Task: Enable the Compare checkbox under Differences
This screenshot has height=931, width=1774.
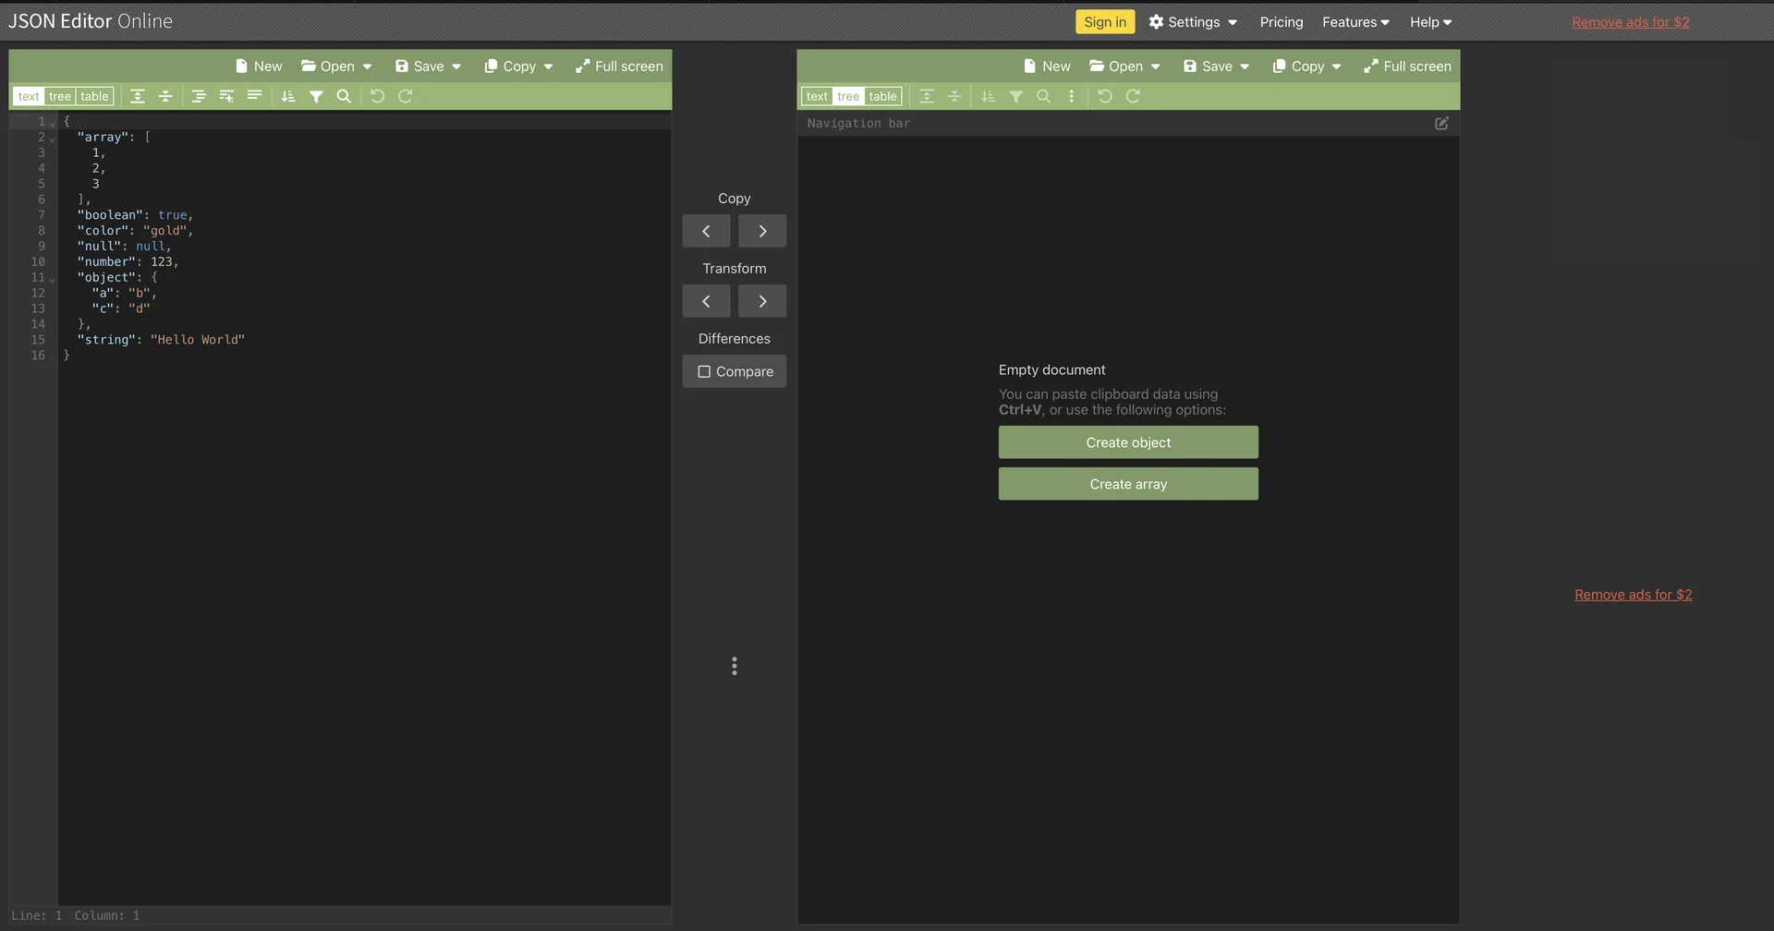Action: 734,371
